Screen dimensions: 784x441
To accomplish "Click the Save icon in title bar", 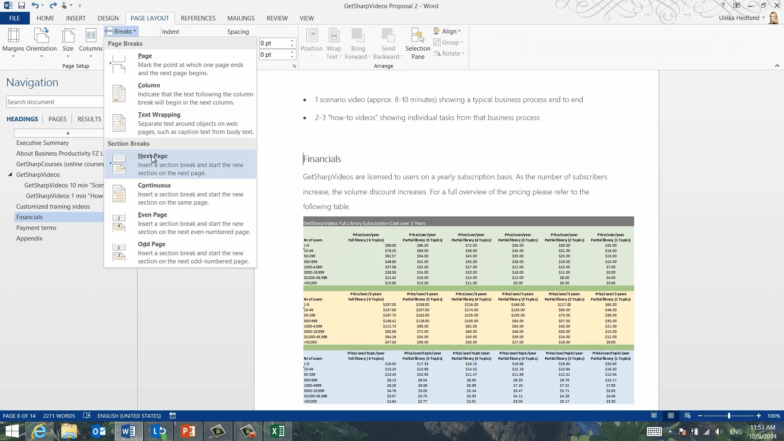I will (21, 6).
